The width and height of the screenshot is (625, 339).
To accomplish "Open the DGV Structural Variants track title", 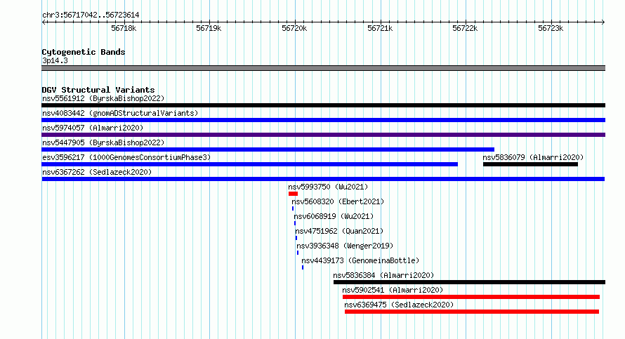I will pyautogui.click(x=98, y=90).
